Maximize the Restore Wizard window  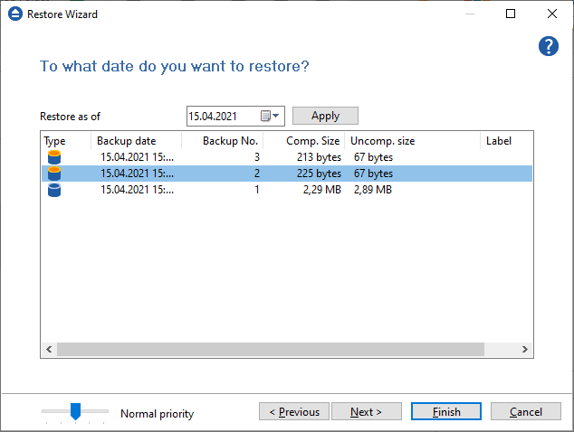point(511,14)
